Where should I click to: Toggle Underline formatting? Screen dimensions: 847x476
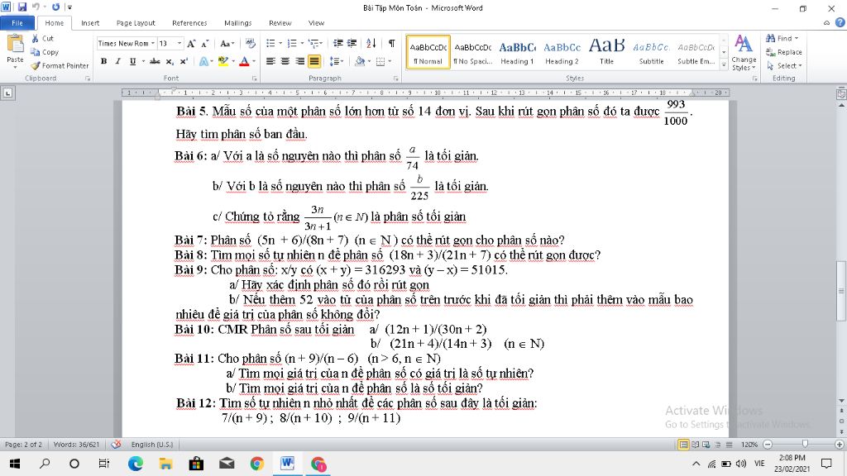132,61
